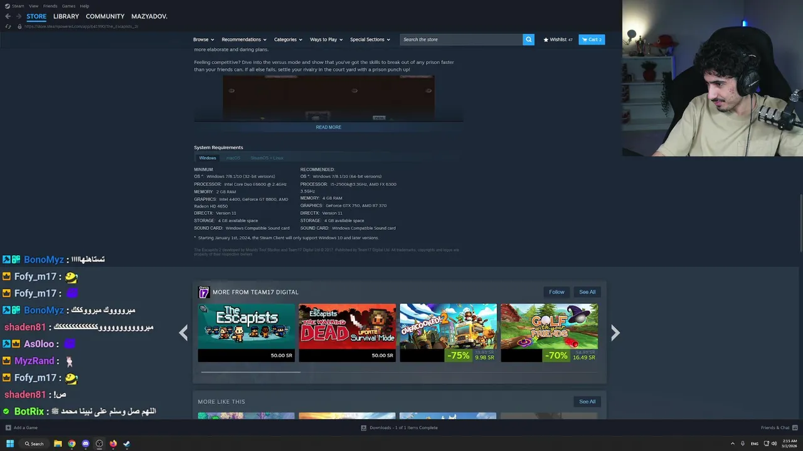Open The Escapists The Walking Dead thumbnail
The image size is (803, 451).
click(x=347, y=333)
